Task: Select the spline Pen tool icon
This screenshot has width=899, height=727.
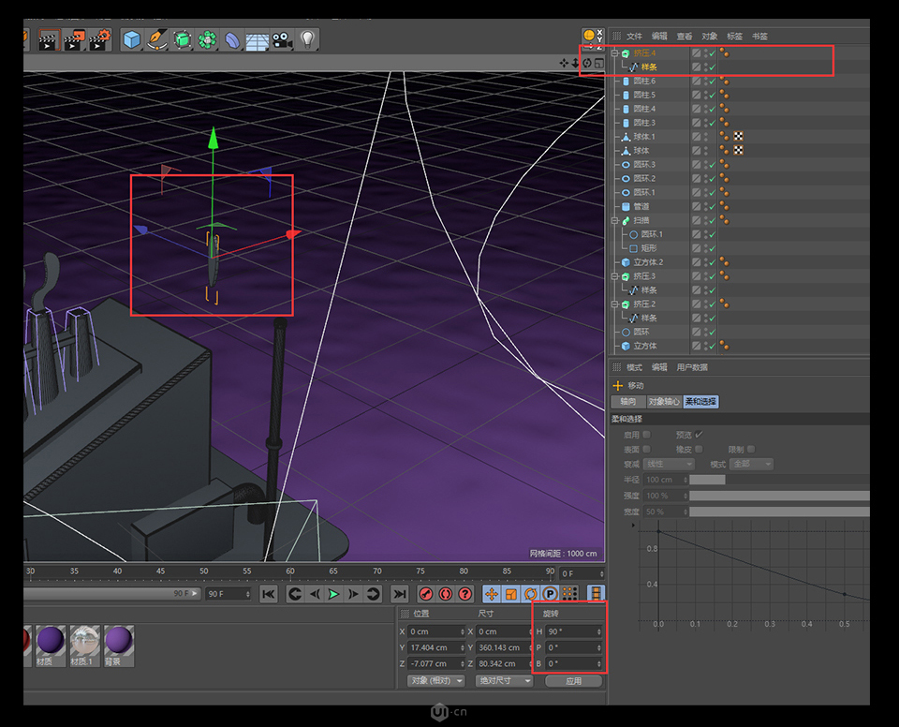Action: coord(156,39)
